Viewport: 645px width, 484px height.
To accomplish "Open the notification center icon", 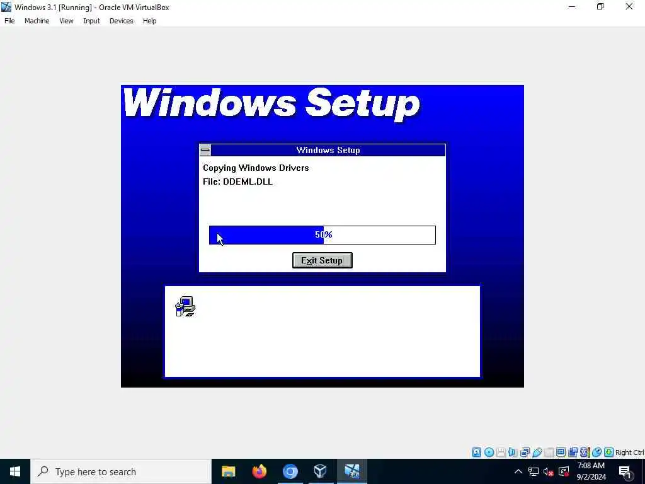I will (x=625, y=472).
